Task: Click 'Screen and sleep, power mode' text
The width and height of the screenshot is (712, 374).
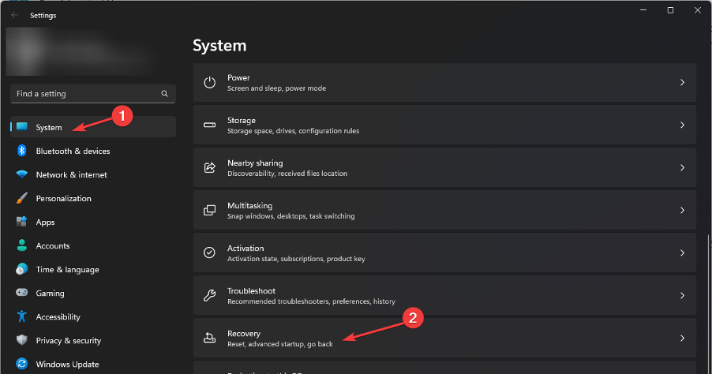Action: click(x=276, y=88)
